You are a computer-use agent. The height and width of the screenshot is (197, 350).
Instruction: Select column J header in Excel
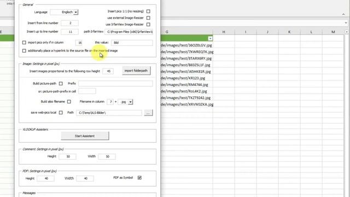pyautogui.click(x=267, y=32)
